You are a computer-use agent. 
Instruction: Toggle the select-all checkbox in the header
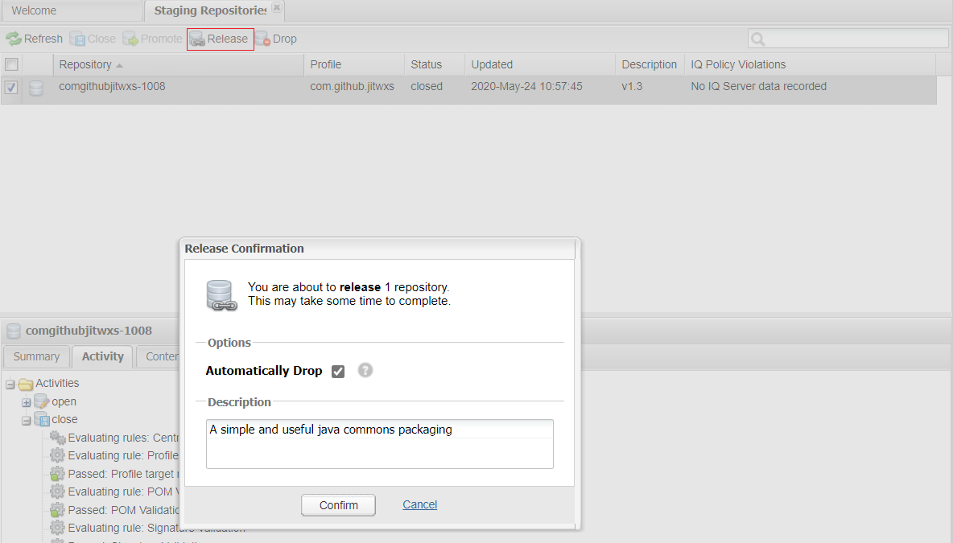[x=11, y=64]
